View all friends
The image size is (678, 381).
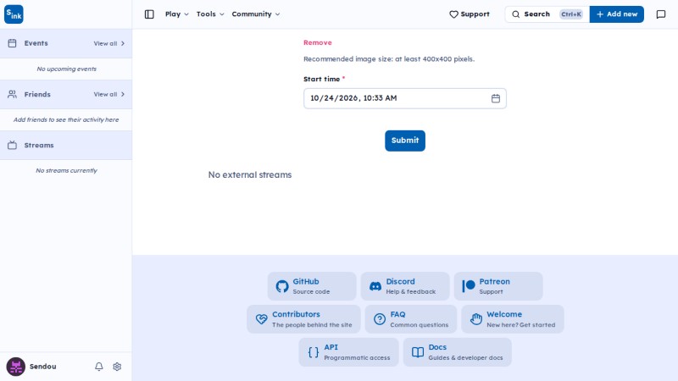[109, 94]
